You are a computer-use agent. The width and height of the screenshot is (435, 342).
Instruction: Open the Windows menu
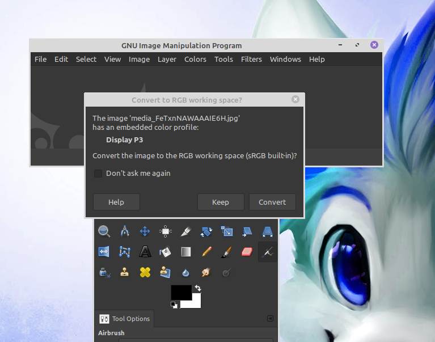point(285,59)
